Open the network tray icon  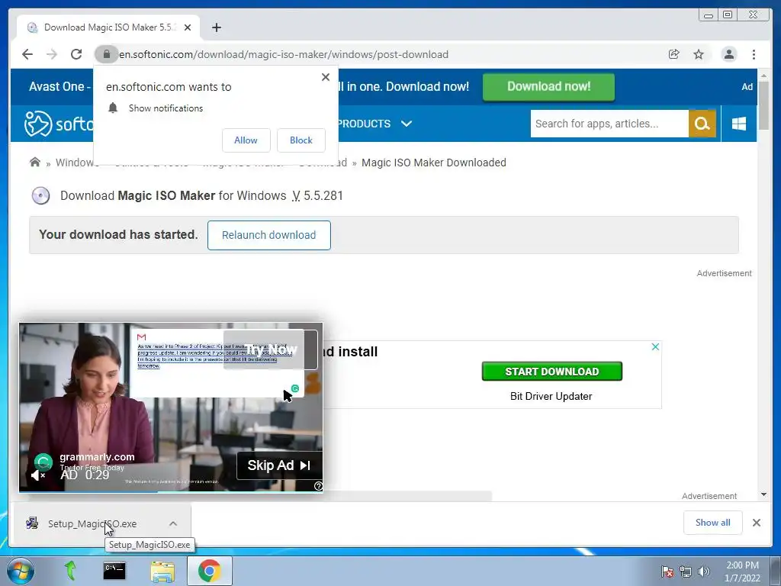coord(686,572)
